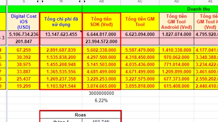Click total cost cell 2.891.687.839
Viewport: 218px width, 122px height.
point(61,50)
